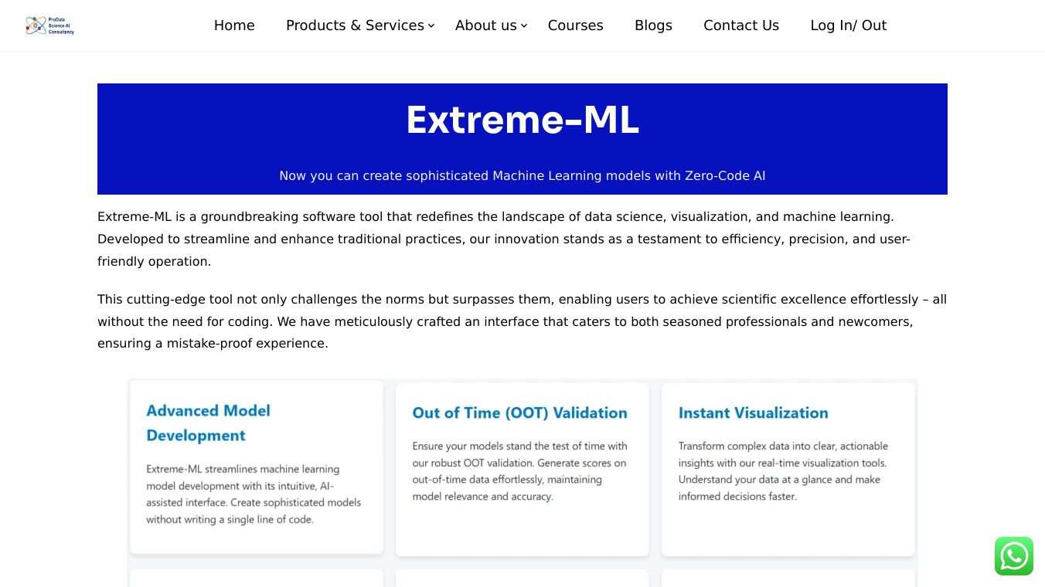Select the Advanced Model Development card heading

tap(209, 422)
